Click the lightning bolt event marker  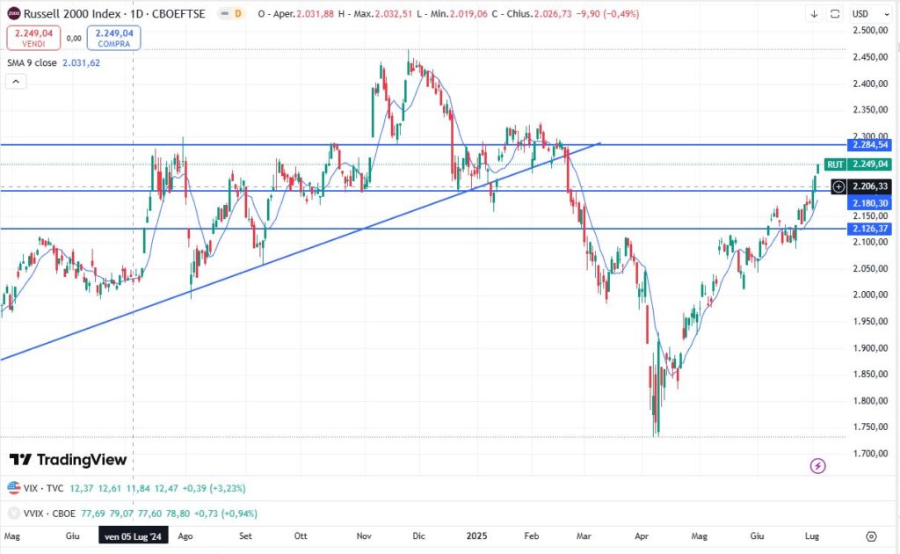(818, 465)
